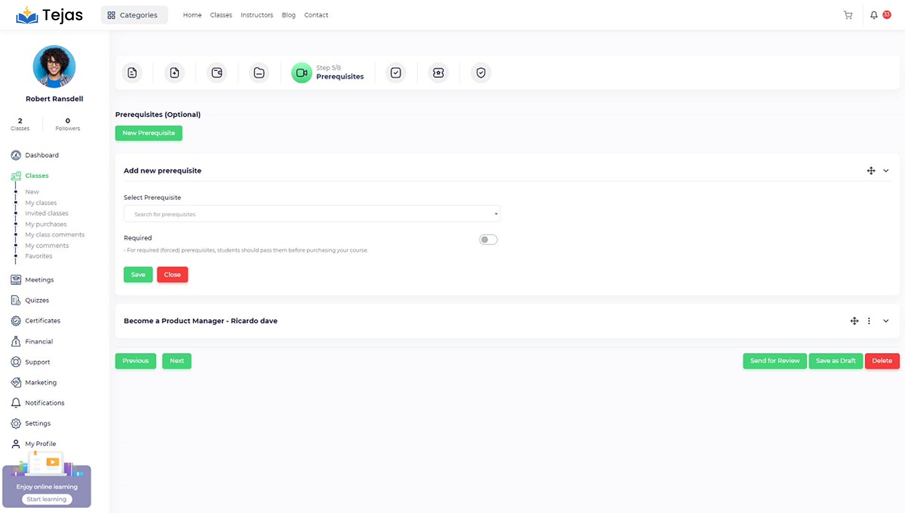
Task: Open the Categories menu
Action: pos(134,15)
